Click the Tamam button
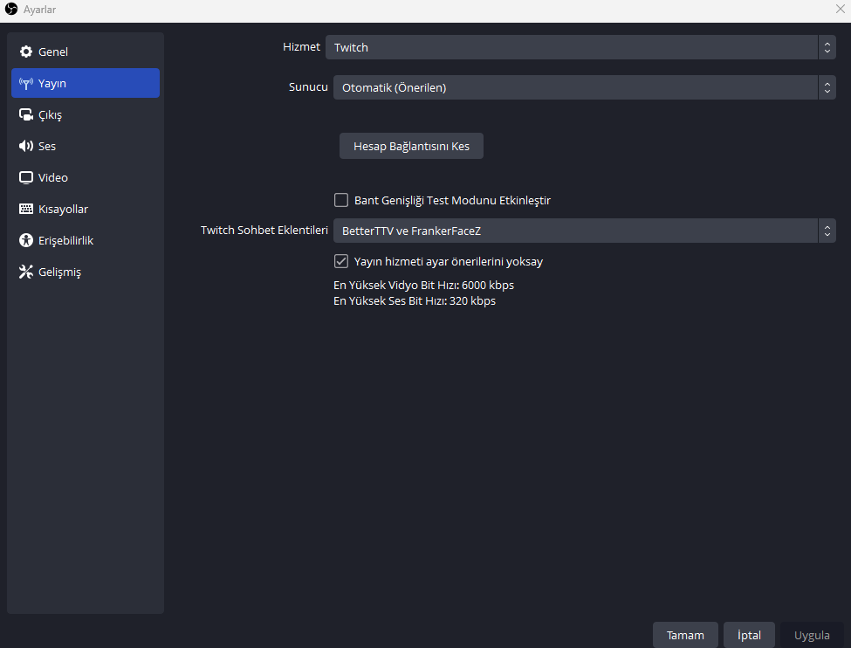Image resolution: width=851 pixels, height=648 pixels. 685,635
